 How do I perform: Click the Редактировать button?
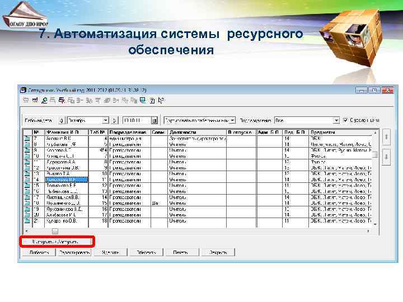pos(74,252)
